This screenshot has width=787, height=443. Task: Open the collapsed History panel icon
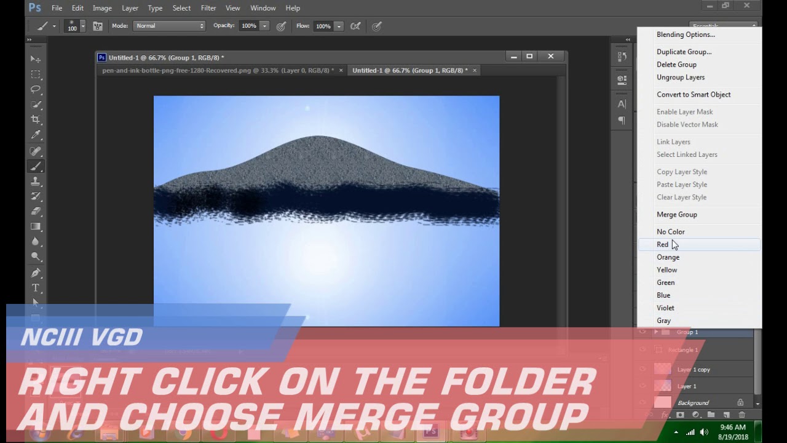pos(622,57)
